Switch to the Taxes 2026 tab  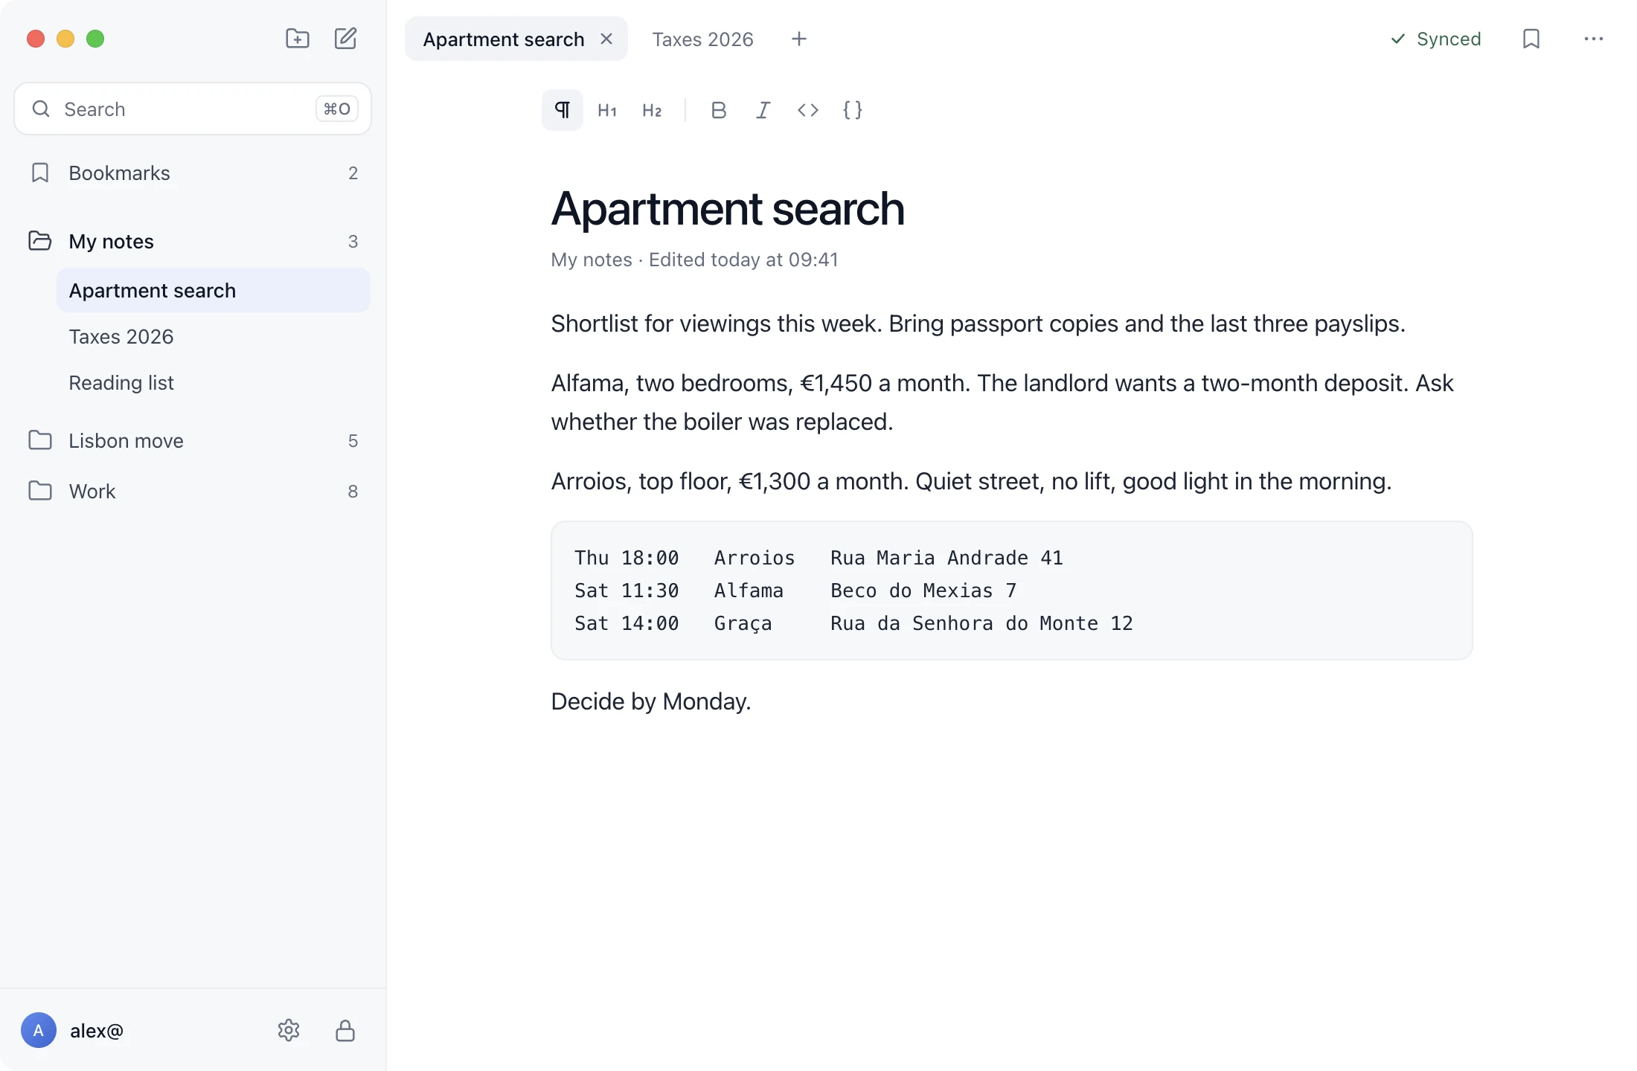coord(703,39)
